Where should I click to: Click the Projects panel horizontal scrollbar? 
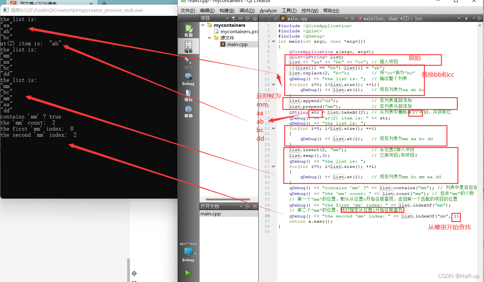pyautogui.click(x=228, y=199)
